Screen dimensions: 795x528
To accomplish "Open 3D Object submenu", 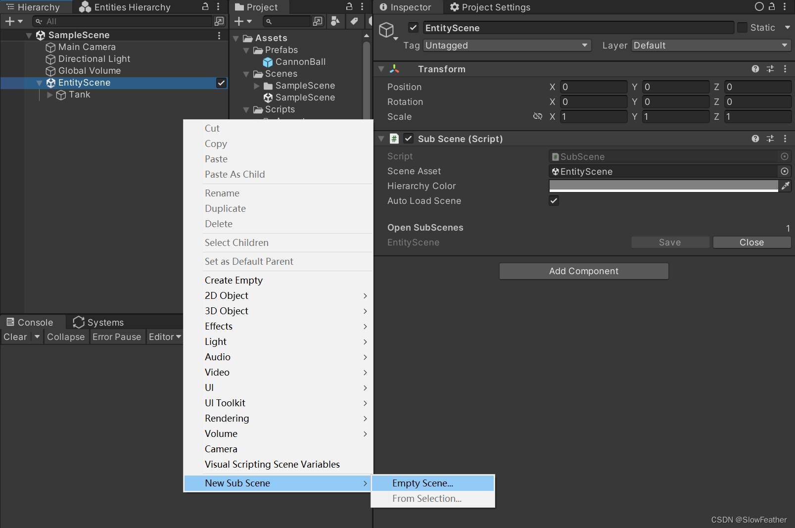I will coord(278,311).
